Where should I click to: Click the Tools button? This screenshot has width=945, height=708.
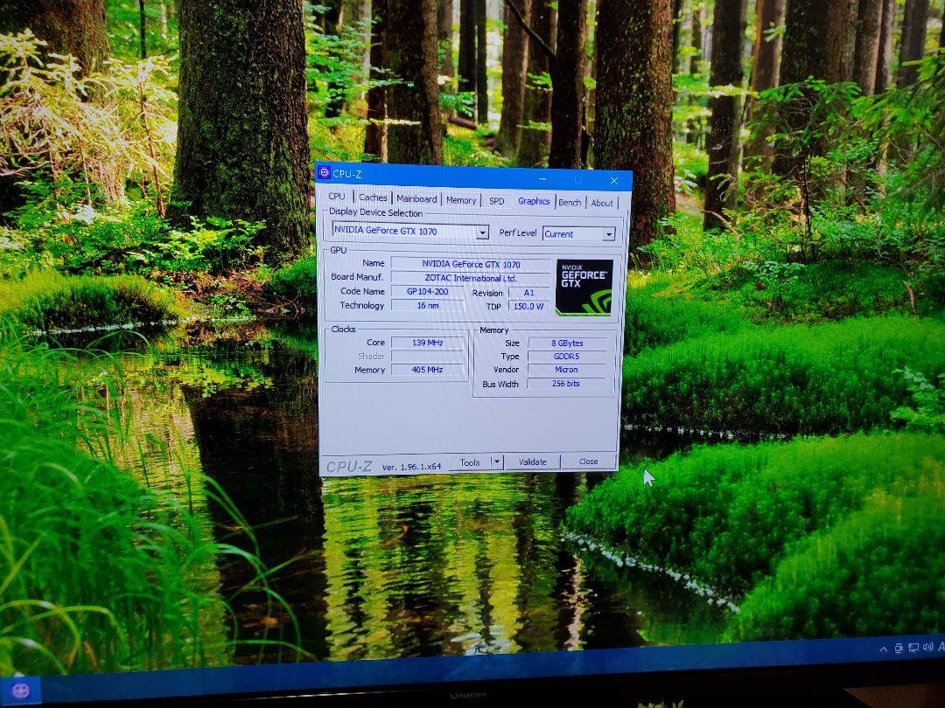pyautogui.click(x=470, y=462)
